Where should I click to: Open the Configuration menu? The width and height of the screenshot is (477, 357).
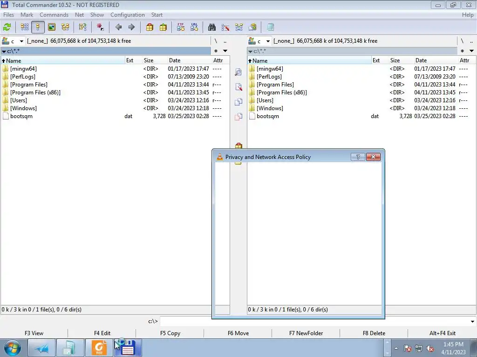click(x=128, y=14)
